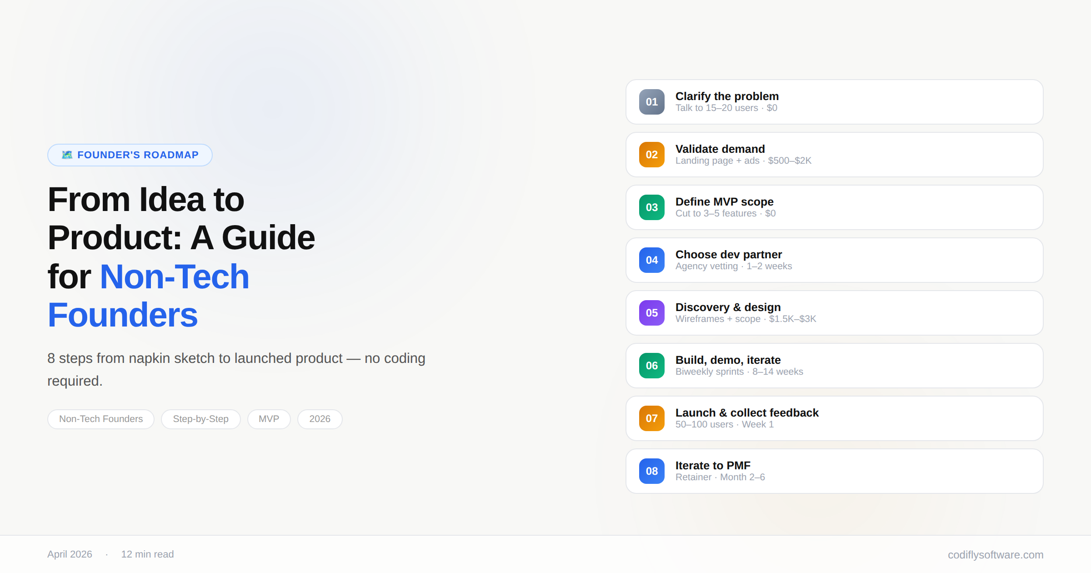Click the blue Founders headline word
The width and height of the screenshot is (1091, 573).
123,315
